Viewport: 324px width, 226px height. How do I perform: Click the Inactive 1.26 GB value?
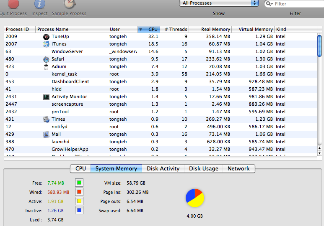55,211
